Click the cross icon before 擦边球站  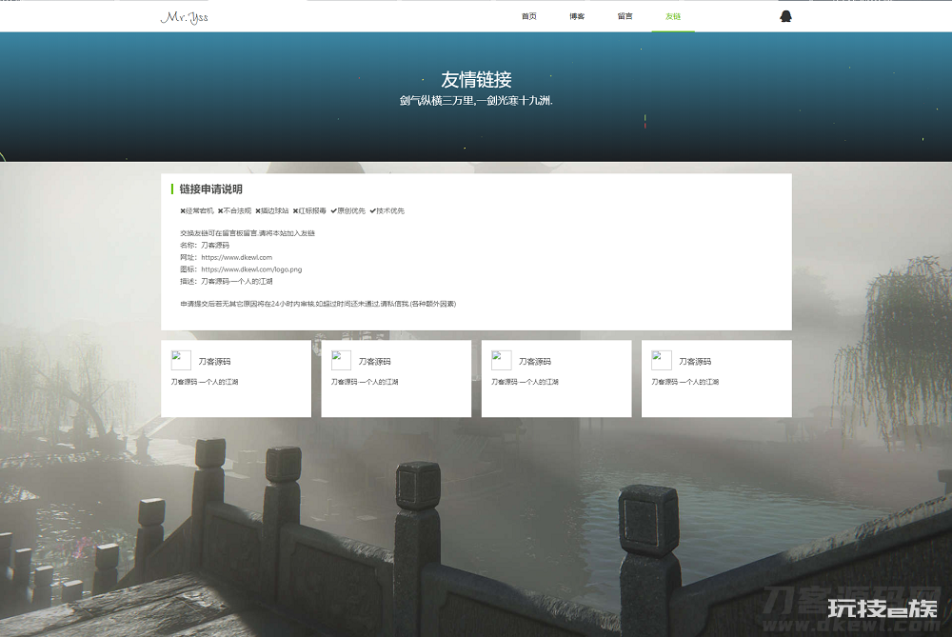[258, 211]
